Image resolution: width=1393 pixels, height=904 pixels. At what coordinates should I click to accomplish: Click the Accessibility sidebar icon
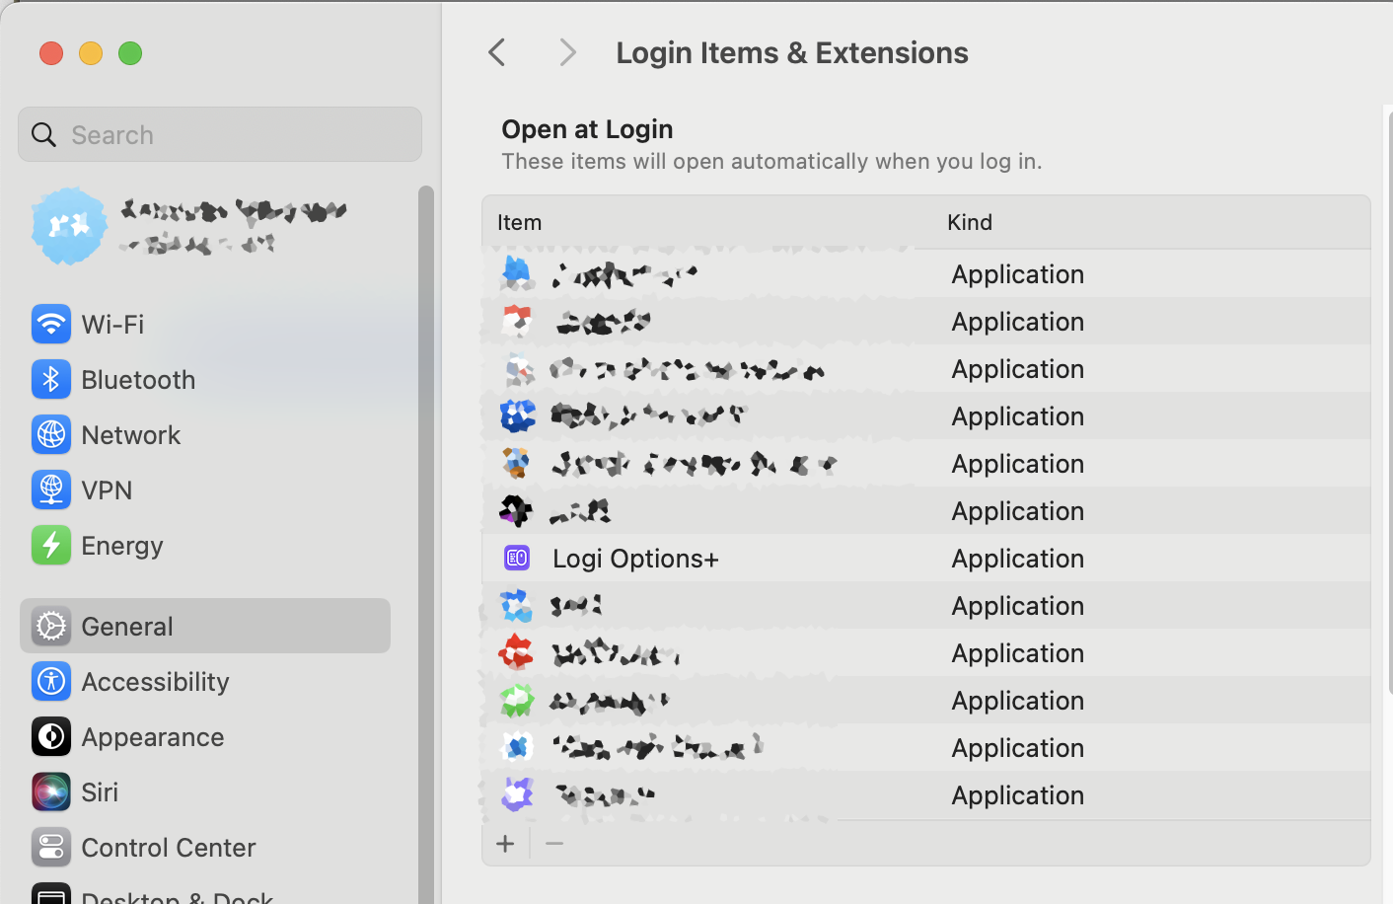pos(50,681)
